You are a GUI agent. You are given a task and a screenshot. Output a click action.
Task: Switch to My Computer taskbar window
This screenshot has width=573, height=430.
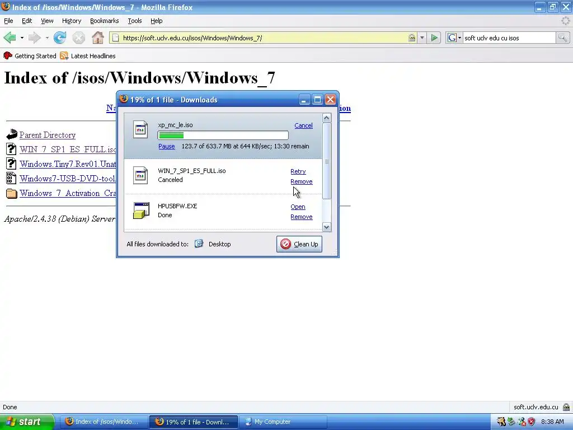(283, 422)
